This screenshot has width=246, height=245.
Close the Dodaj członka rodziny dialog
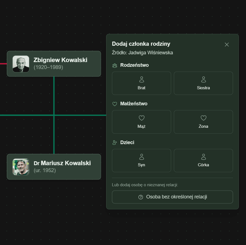click(227, 45)
